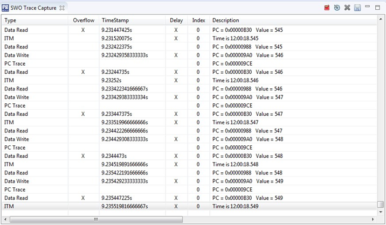Select timestamp 9.23244735s
Screen dimensions: 386x225
[x=115, y=72]
